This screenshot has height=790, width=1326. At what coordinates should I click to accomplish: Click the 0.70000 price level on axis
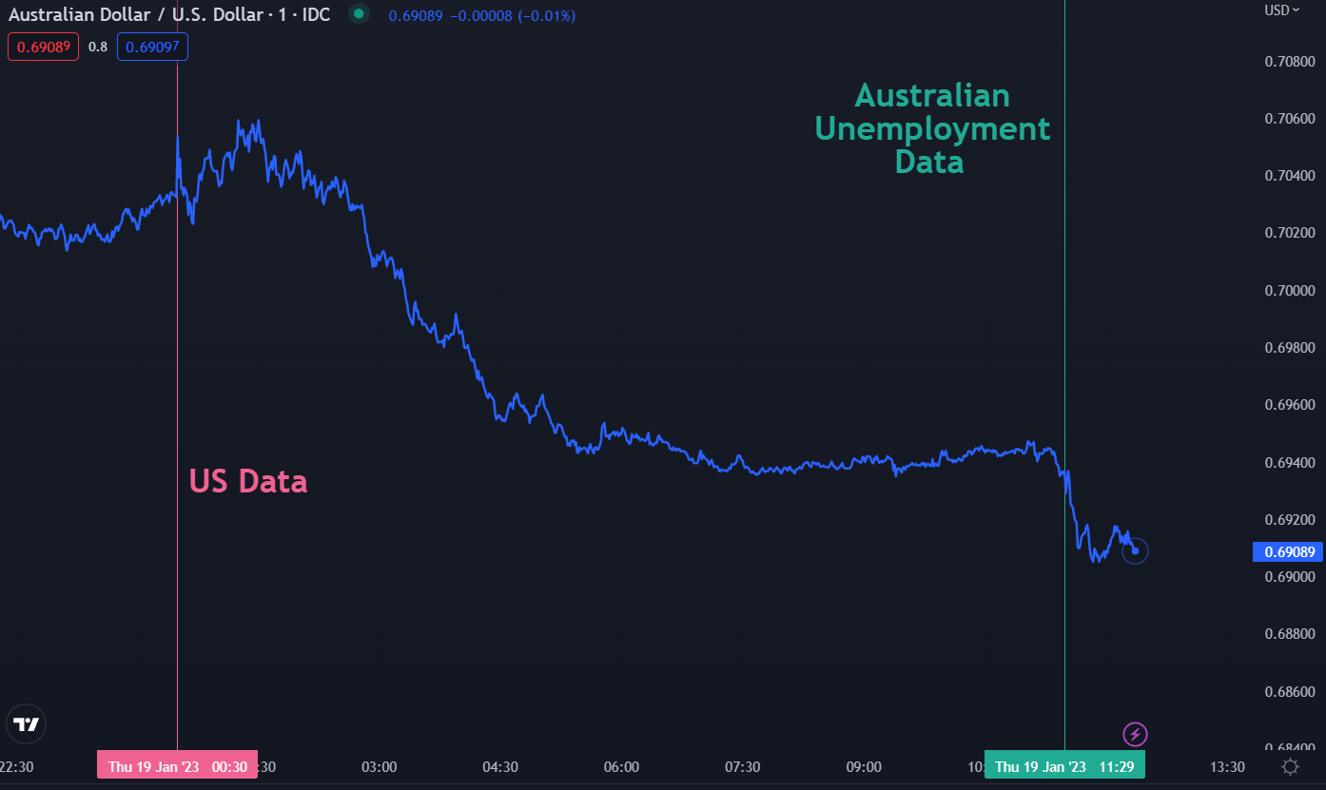(1289, 290)
